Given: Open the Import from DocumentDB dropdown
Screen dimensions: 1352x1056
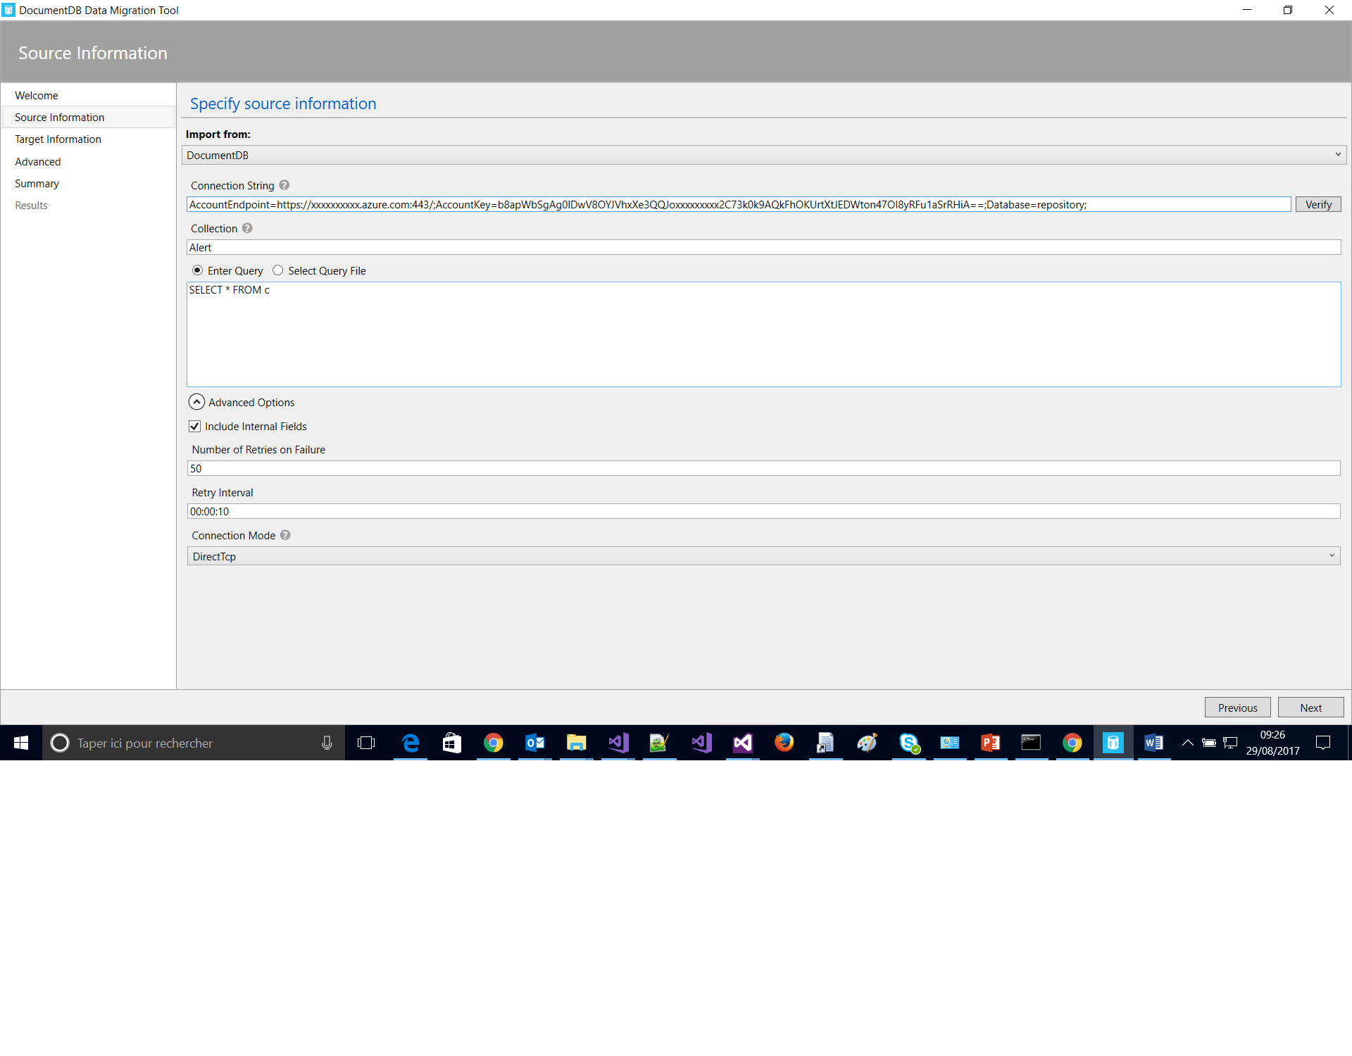Looking at the screenshot, I should pos(764,155).
